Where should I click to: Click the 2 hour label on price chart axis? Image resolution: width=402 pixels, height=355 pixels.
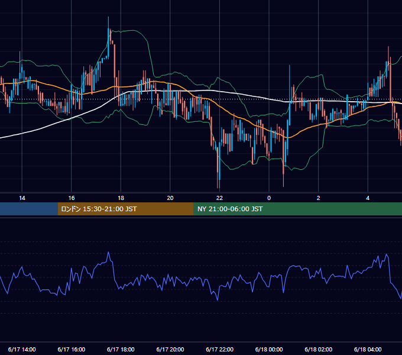click(x=319, y=198)
